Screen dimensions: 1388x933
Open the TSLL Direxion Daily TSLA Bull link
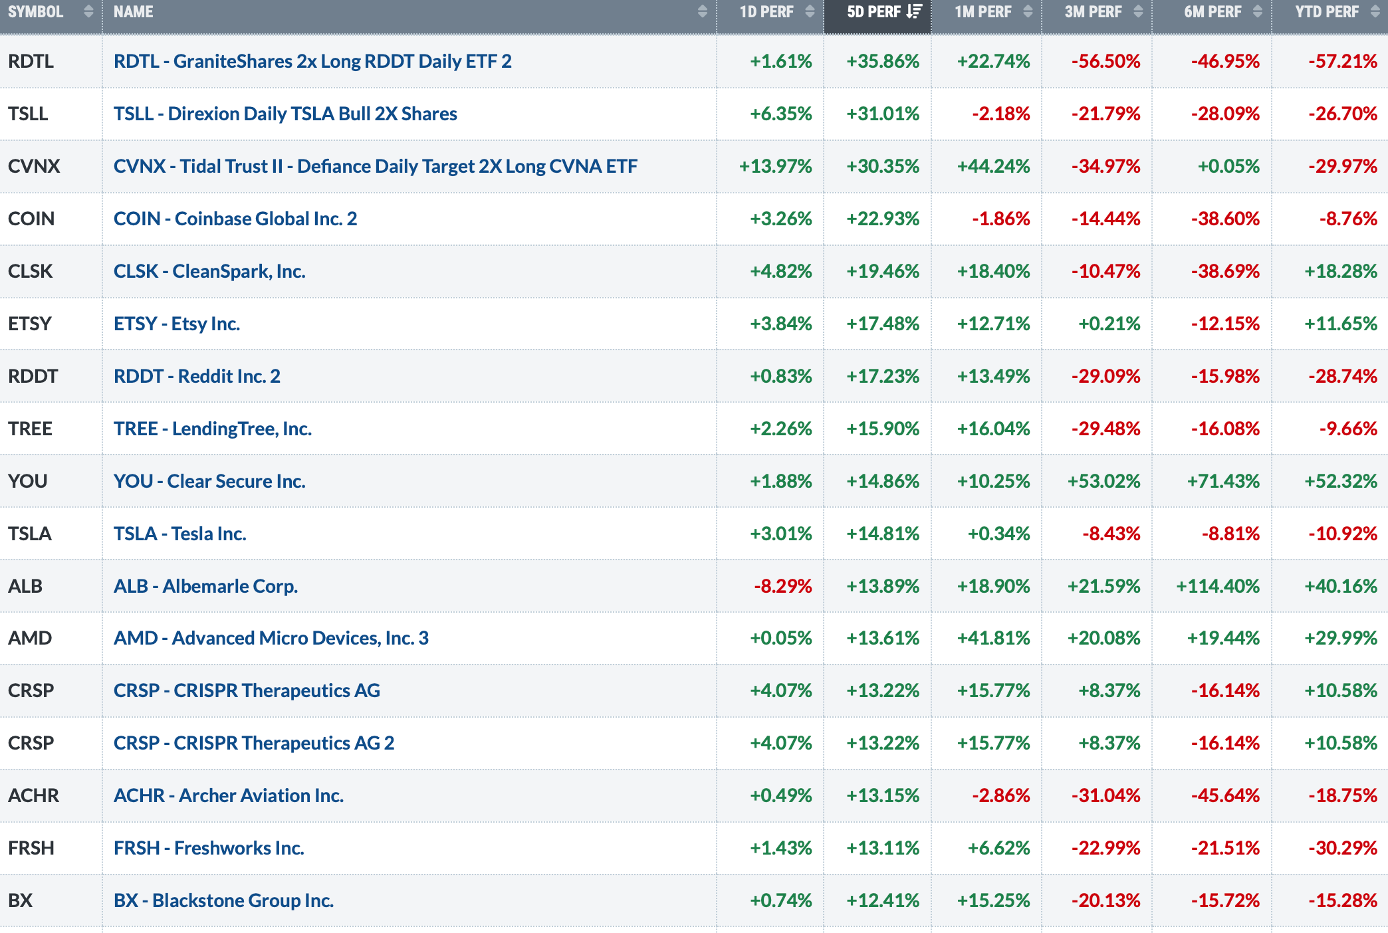point(285,114)
